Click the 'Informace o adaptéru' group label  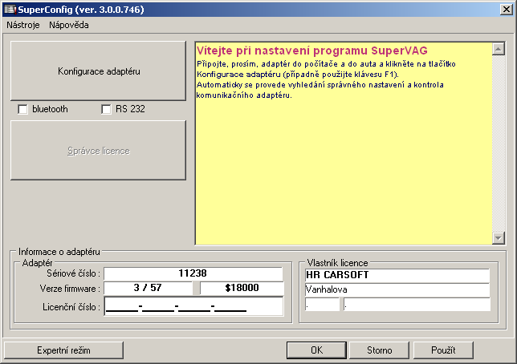point(59,252)
